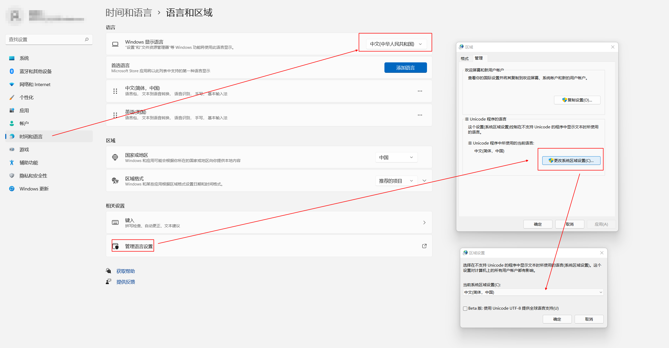Close the 区域 dialog window

click(x=613, y=47)
